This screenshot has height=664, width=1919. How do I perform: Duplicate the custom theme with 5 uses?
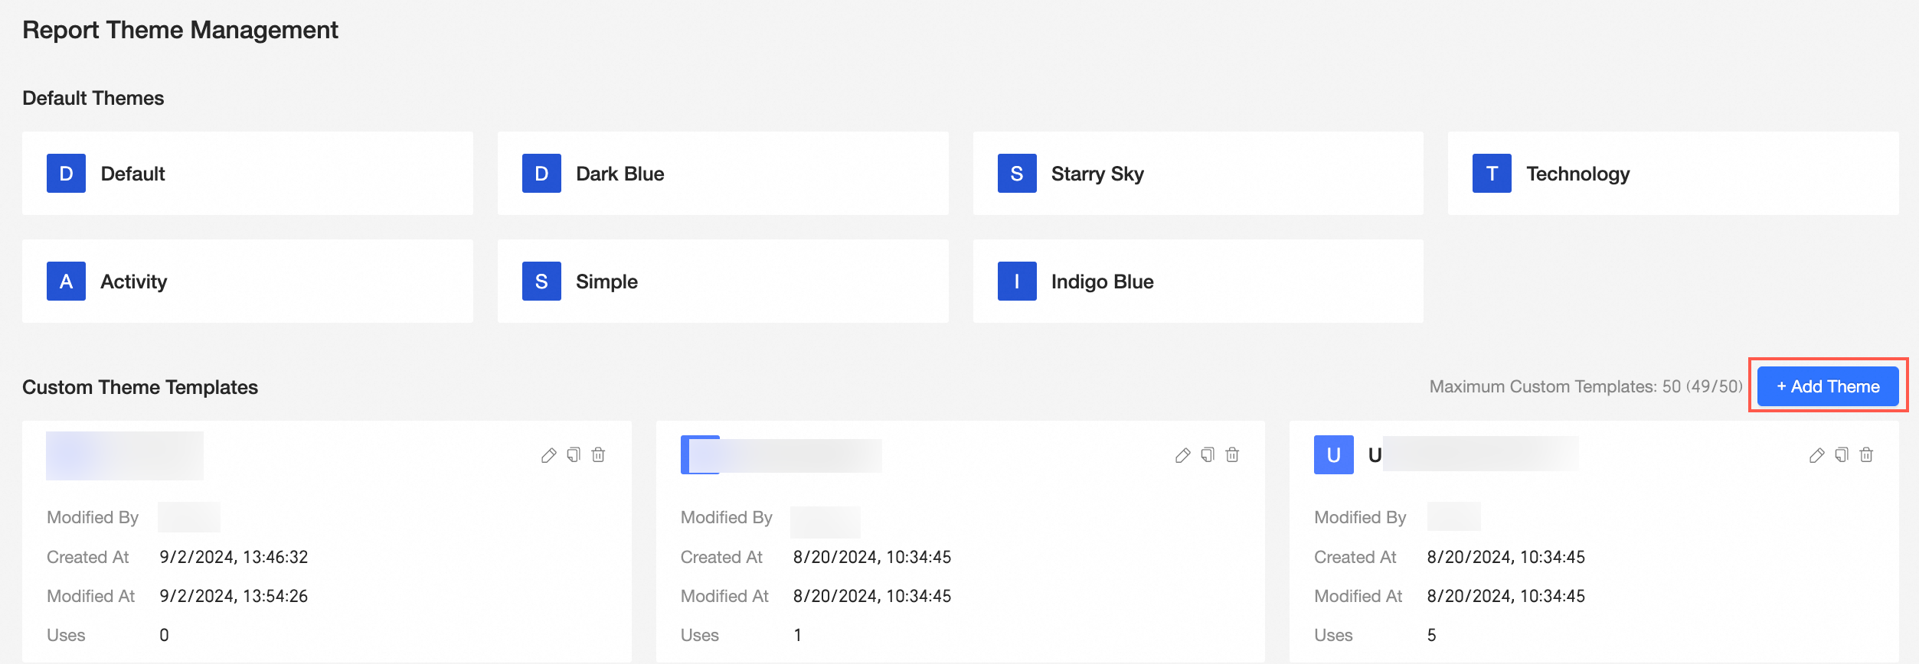1842,455
